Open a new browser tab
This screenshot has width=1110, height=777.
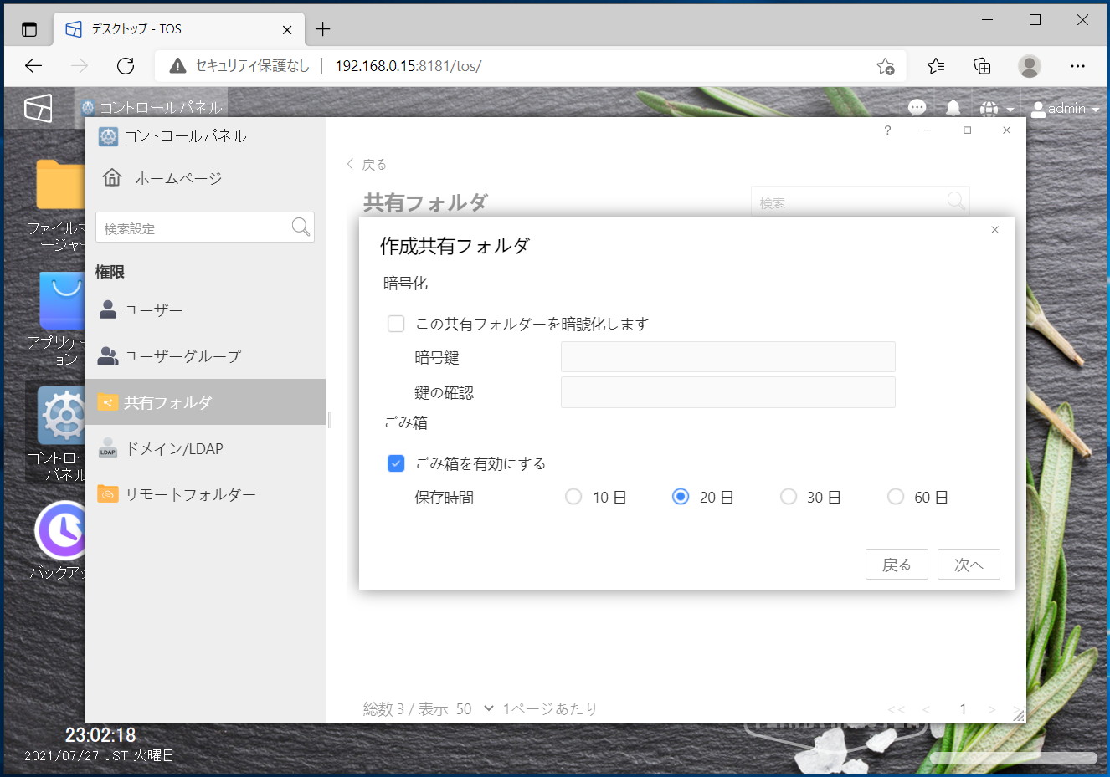point(323,29)
